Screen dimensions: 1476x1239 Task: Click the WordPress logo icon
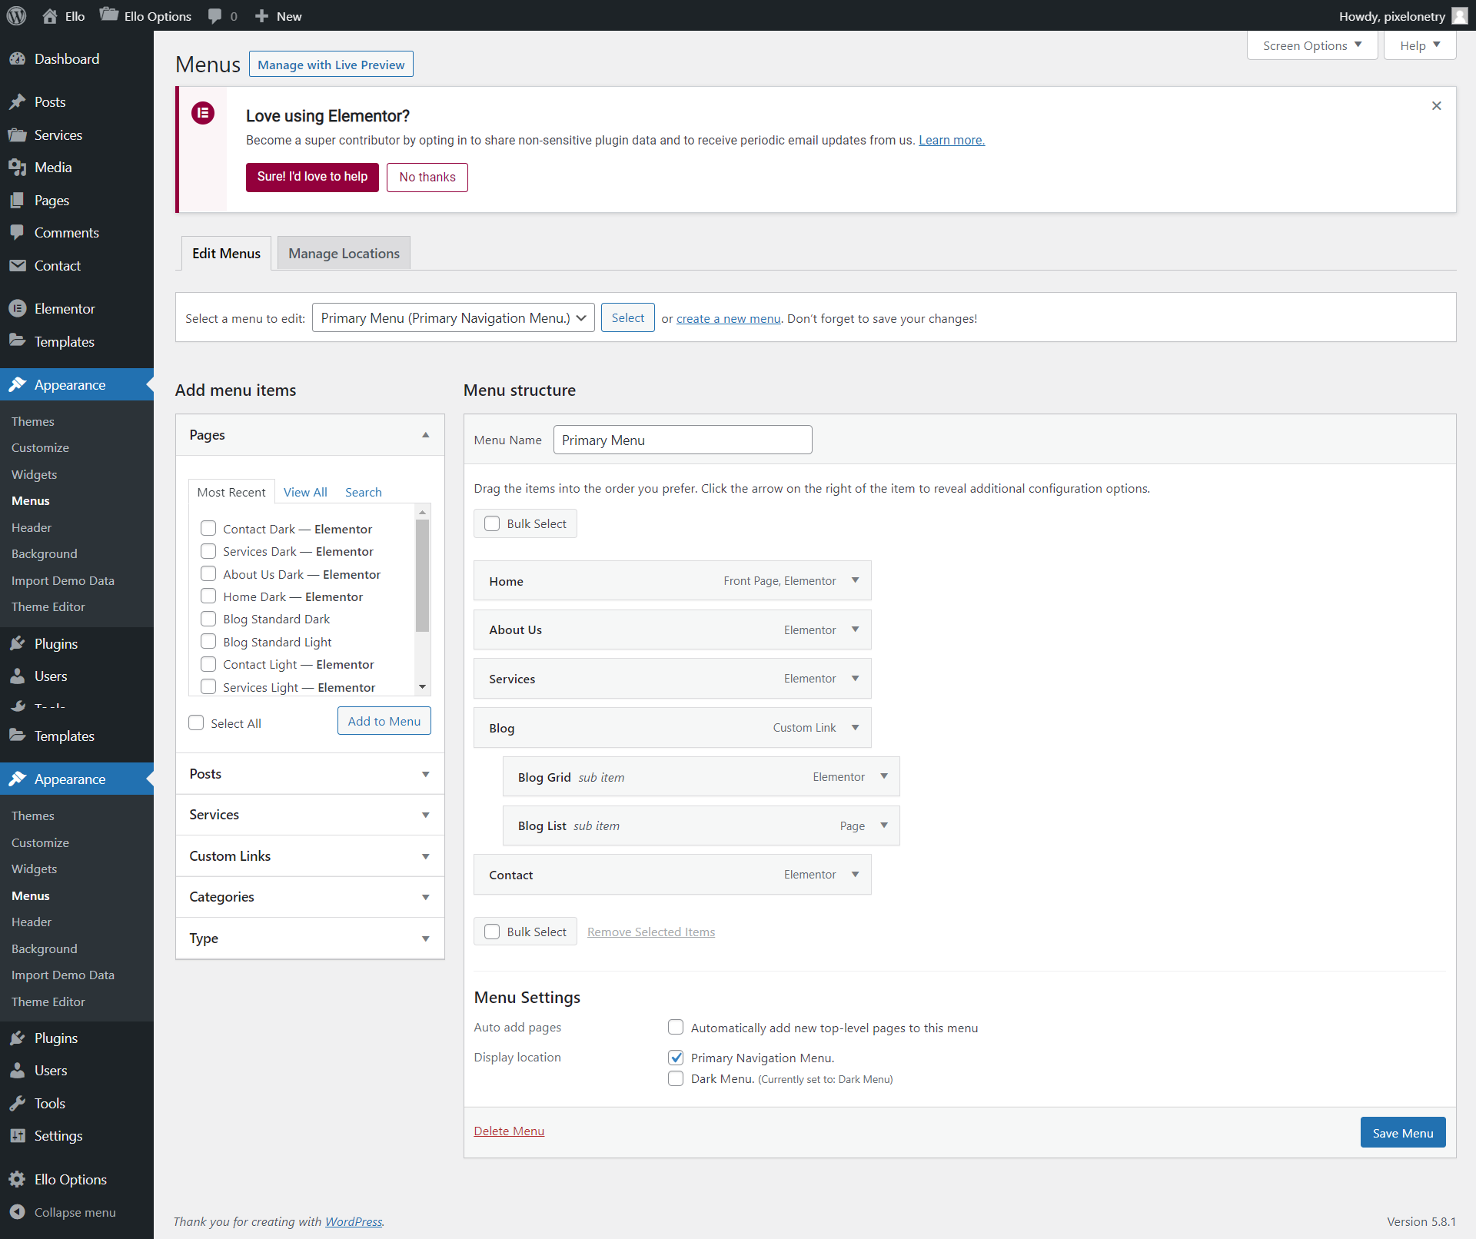[x=16, y=15]
